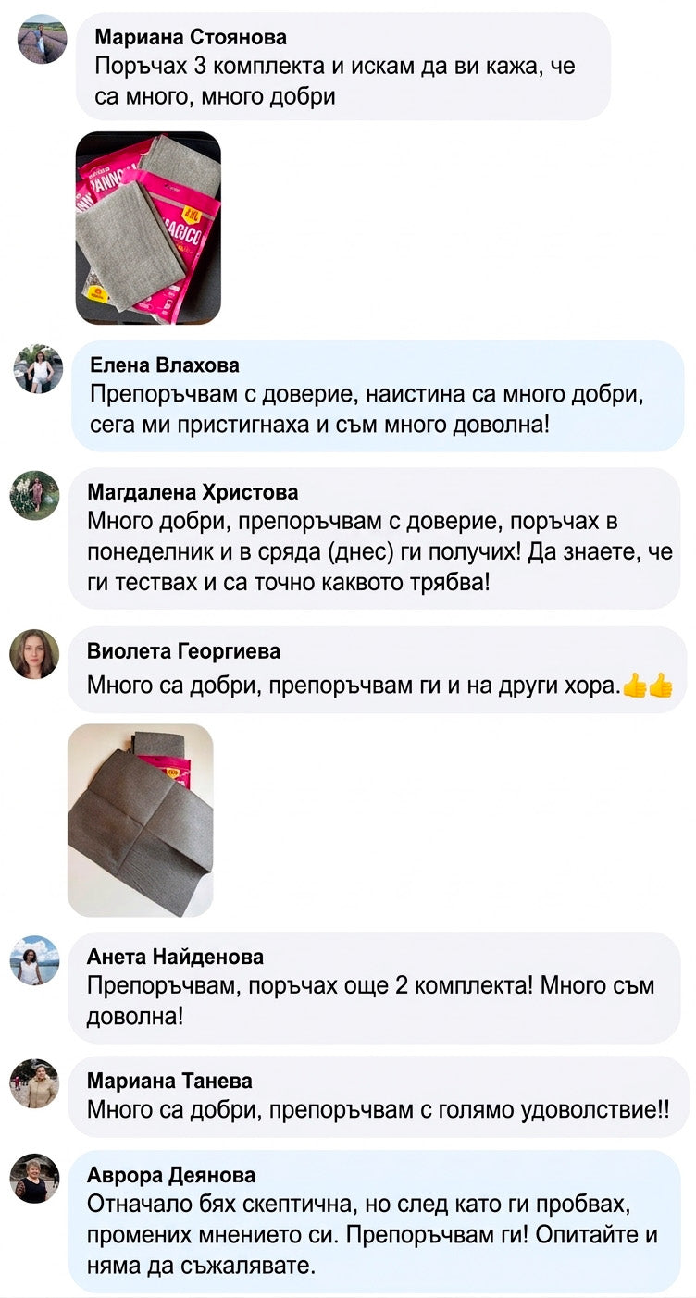Click commenter name Виолета Георгиева
The image size is (696, 1298).
pyautogui.click(x=183, y=650)
